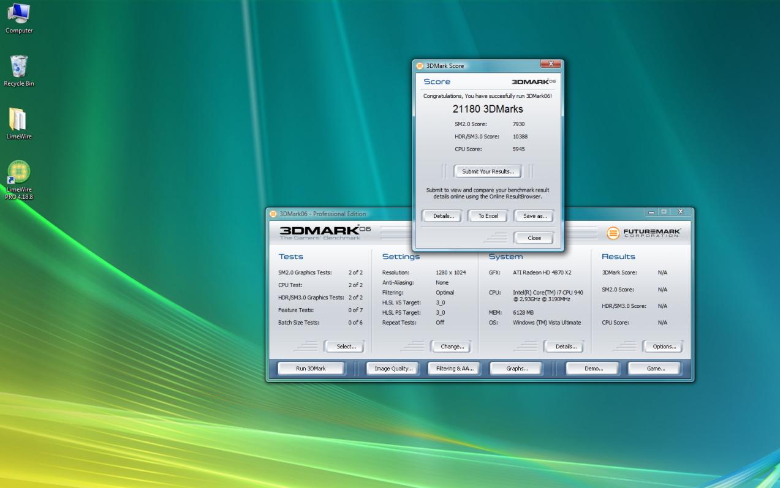The image size is (780, 488).
Task: Click OS value Windows Vista Ultimate
Action: [x=547, y=323]
